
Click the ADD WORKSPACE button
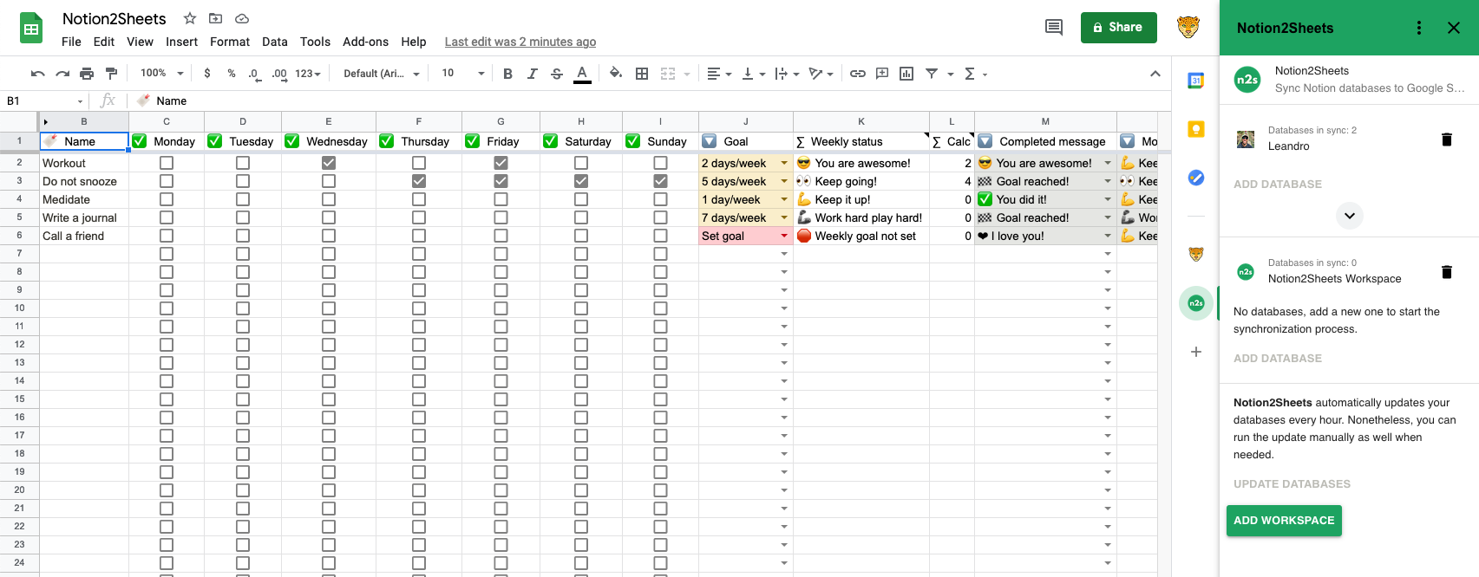point(1284,520)
